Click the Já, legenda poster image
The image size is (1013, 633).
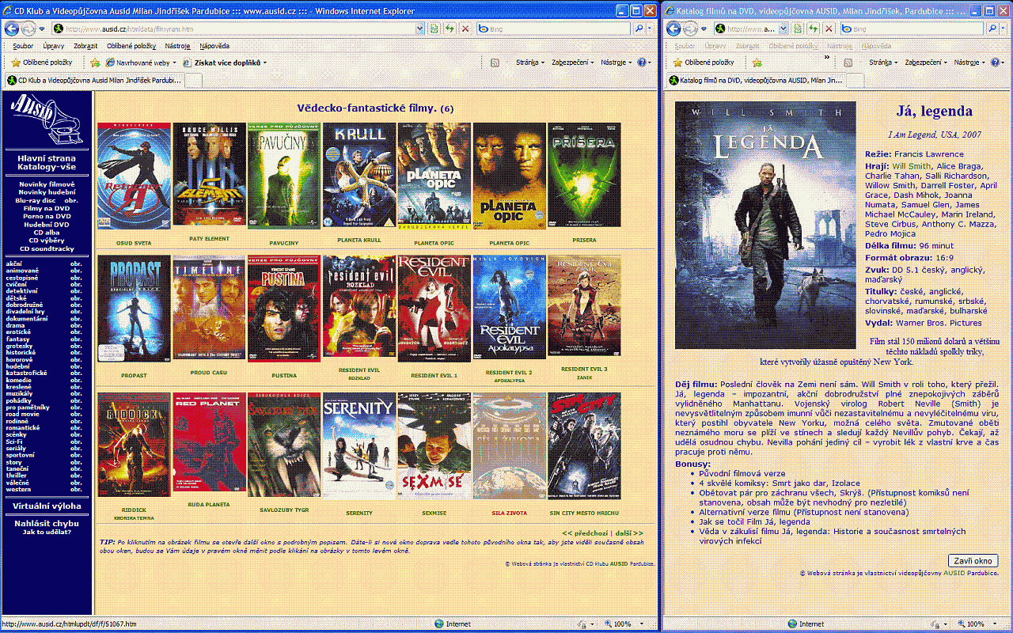765,225
